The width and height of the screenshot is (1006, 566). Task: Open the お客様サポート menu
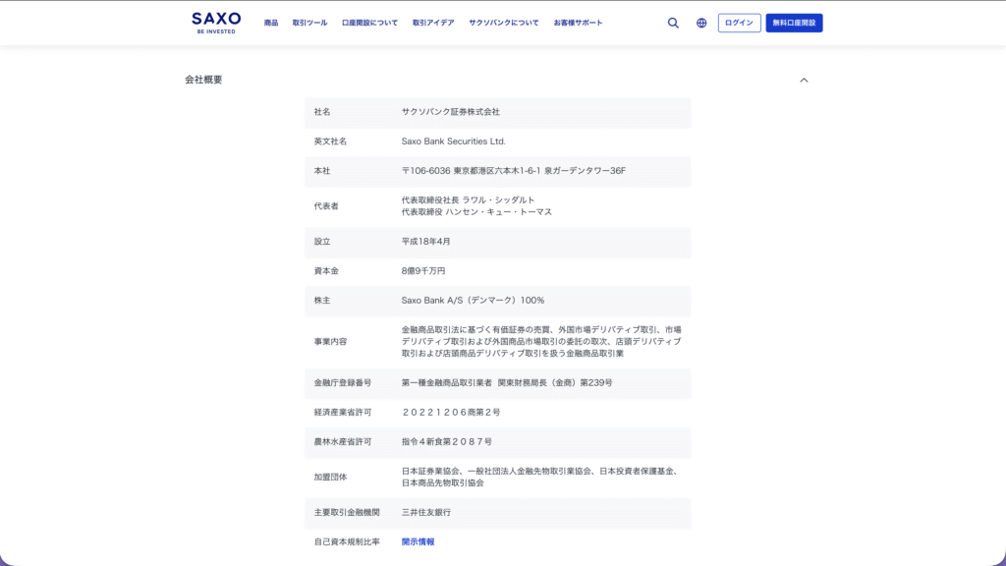tap(578, 23)
